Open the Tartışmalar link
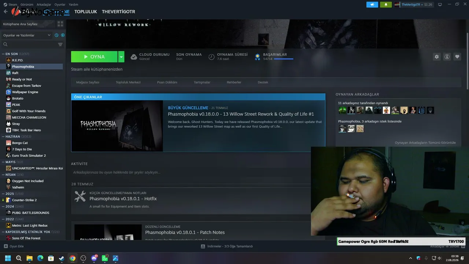Screen dimensions: 469x264 (202, 82)
